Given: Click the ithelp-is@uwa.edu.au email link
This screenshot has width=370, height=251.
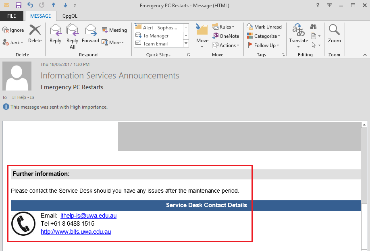Looking at the screenshot, I should click(88, 216).
